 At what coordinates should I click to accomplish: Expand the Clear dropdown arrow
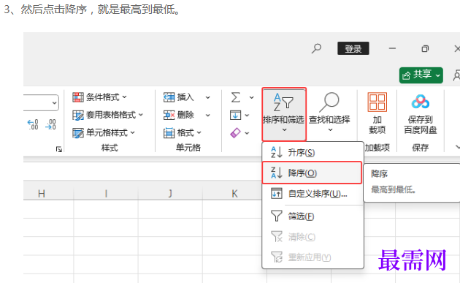click(247, 133)
